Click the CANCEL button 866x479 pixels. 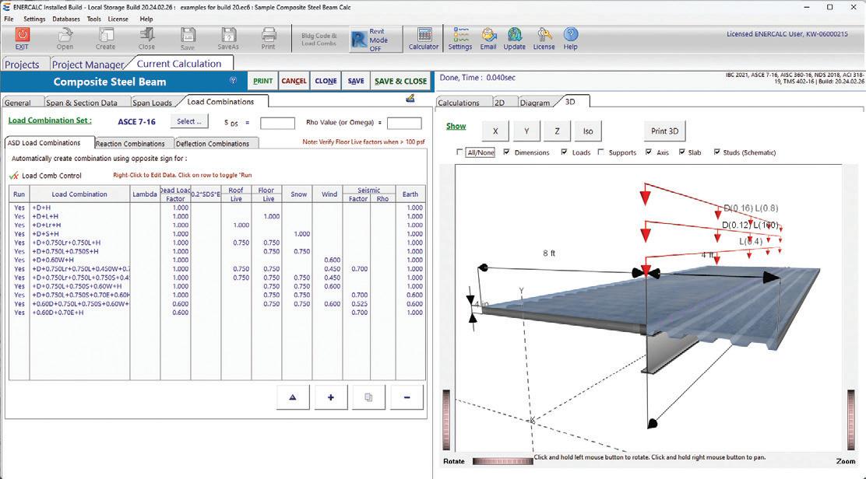coord(294,81)
